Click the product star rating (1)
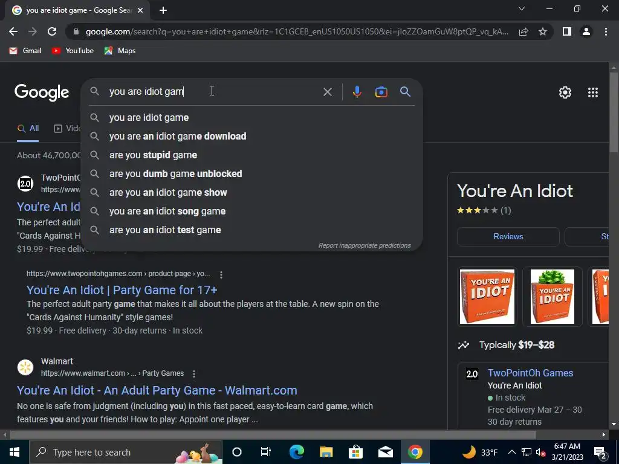The height and width of the screenshot is (464, 619). [484, 210]
